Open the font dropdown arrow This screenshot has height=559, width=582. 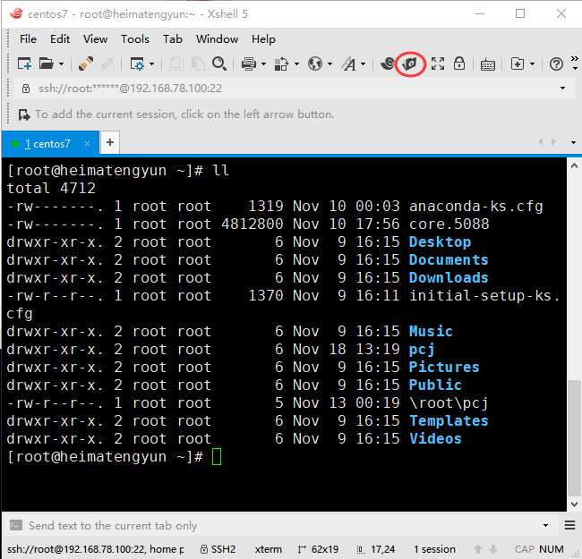point(363,64)
